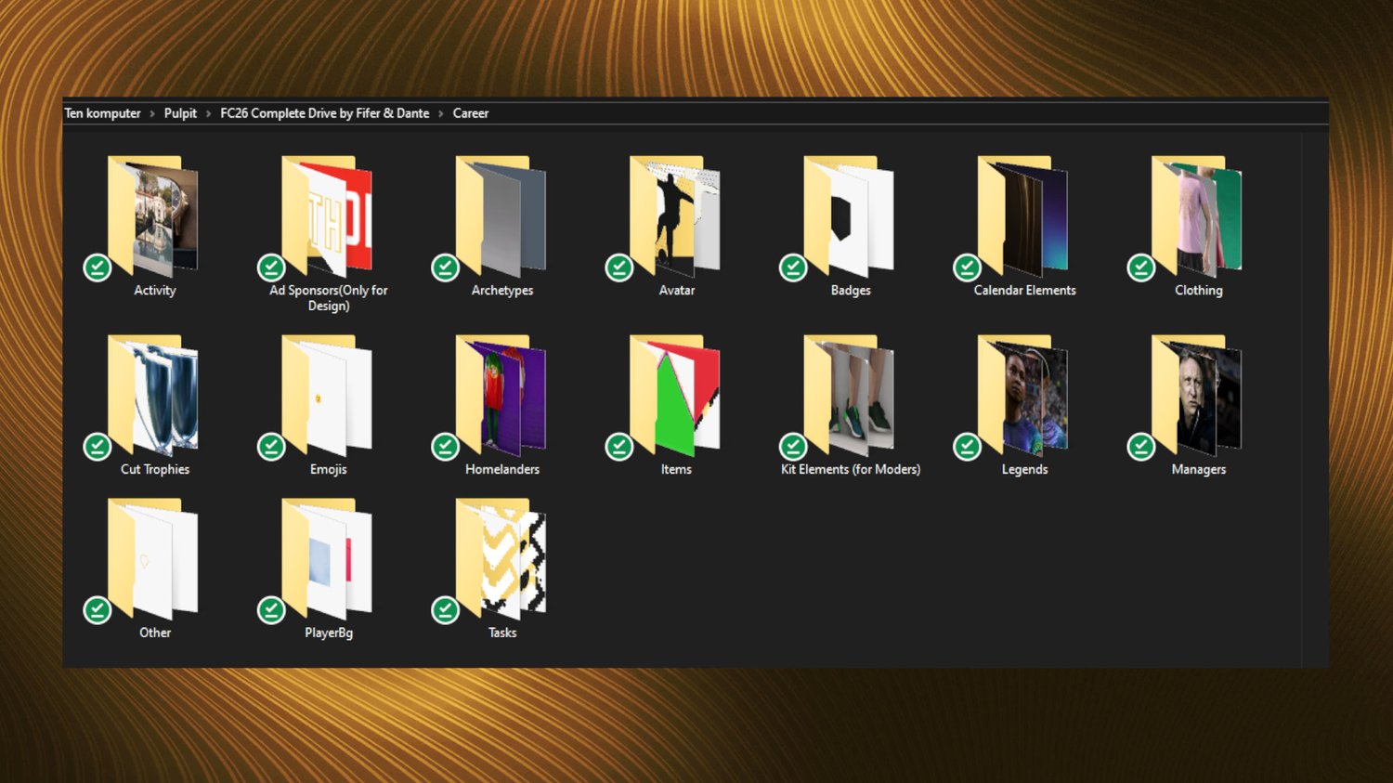Open the Homelanders folder icon
Screen dimensions: 1393x783
click(x=501, y=397)
